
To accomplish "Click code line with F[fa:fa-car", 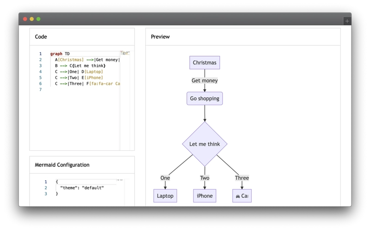I will [x=87, y=83].
